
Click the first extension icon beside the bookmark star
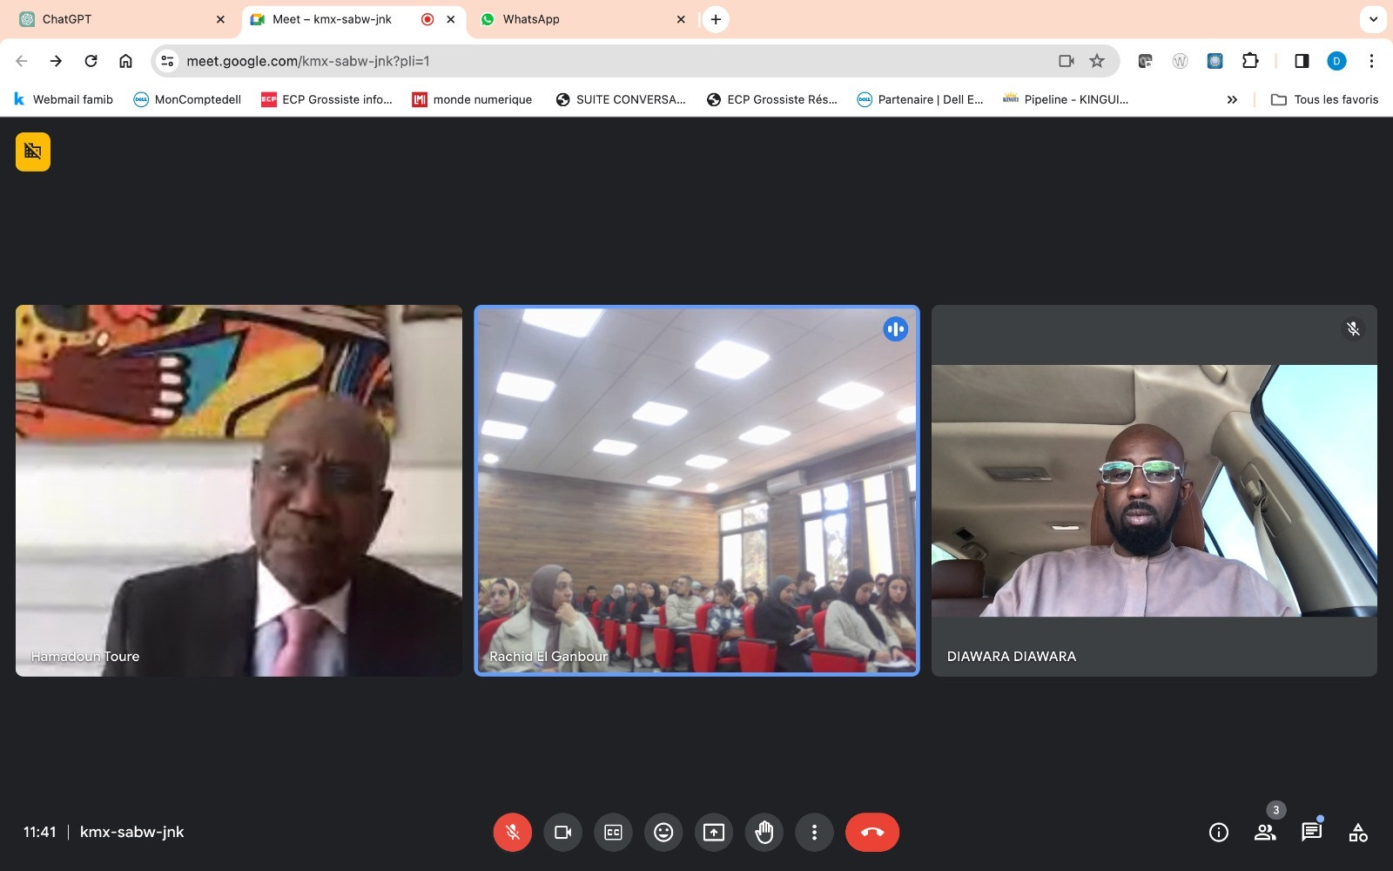(1145, 61)
